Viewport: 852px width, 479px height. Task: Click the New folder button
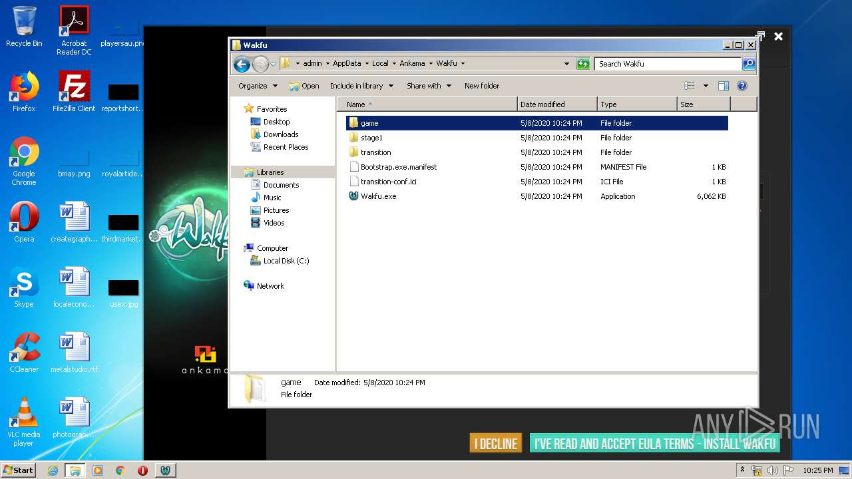click(482, 86)
